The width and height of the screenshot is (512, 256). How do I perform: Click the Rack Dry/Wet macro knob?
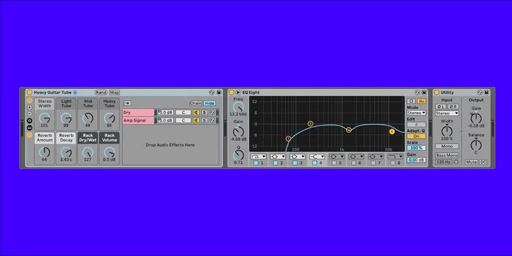(x=88, y=152)
